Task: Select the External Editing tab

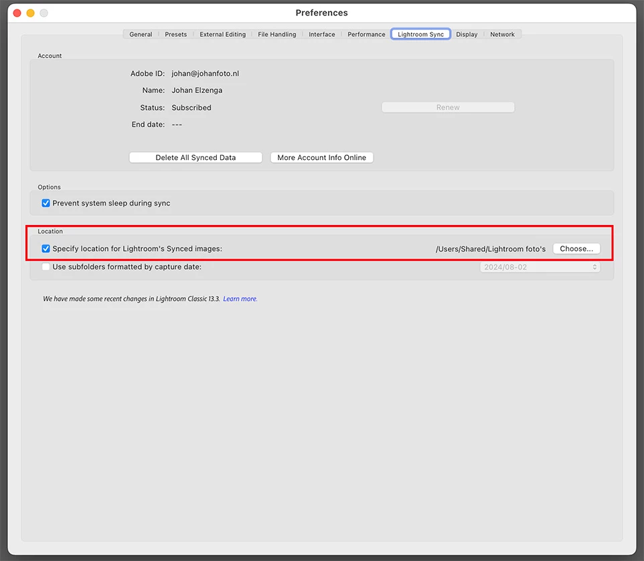Action: pyautogui.click(x=223, y=35)
